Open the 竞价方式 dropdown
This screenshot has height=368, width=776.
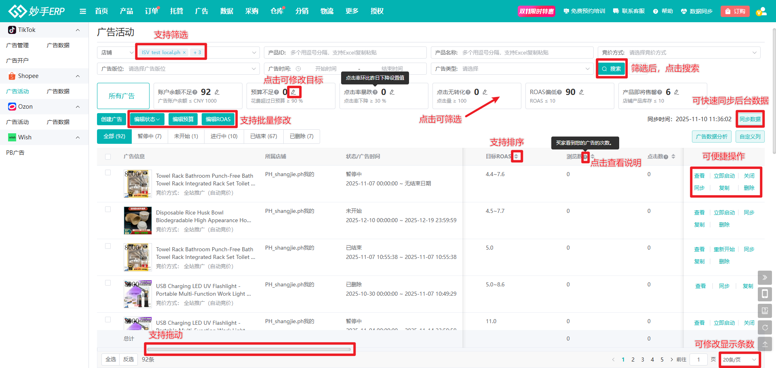click(x=679, y=53)
